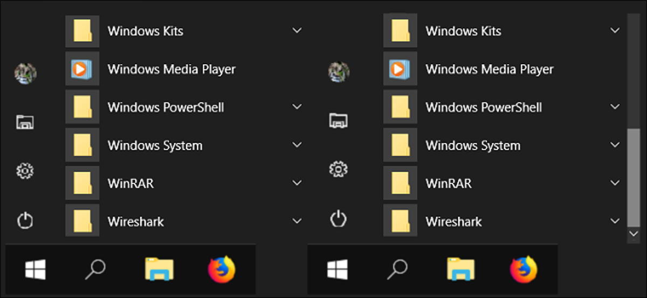Click search magnifier on left taskbar
The height and width of the screenshot is (298, 647).
coord(95,269)
